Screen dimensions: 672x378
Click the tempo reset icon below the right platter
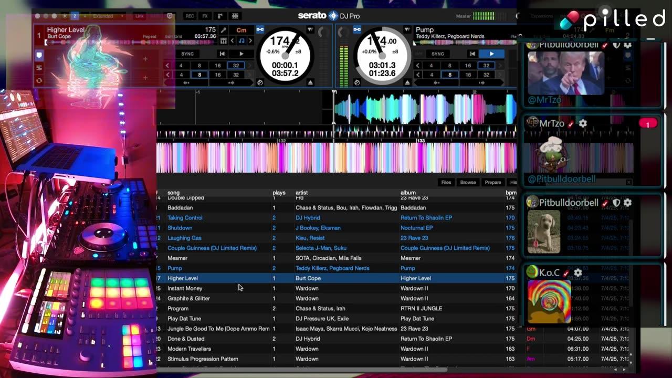point(357,82)
